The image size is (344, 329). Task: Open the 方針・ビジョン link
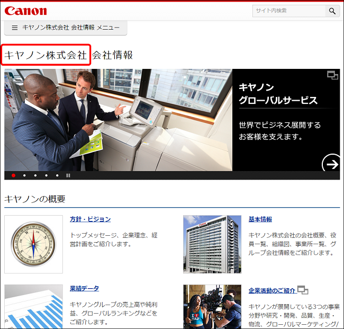[x=90, y=219]
